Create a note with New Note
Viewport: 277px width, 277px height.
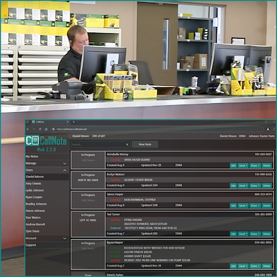145,144
